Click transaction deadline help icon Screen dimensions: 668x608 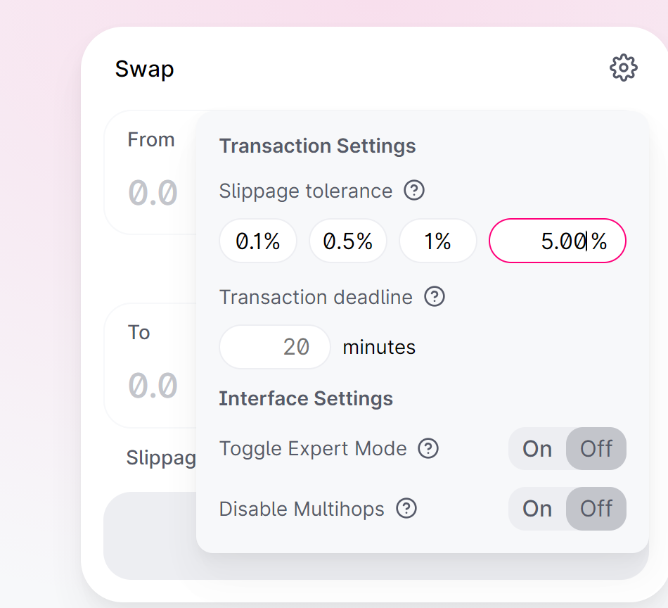(x=435, y=296)
